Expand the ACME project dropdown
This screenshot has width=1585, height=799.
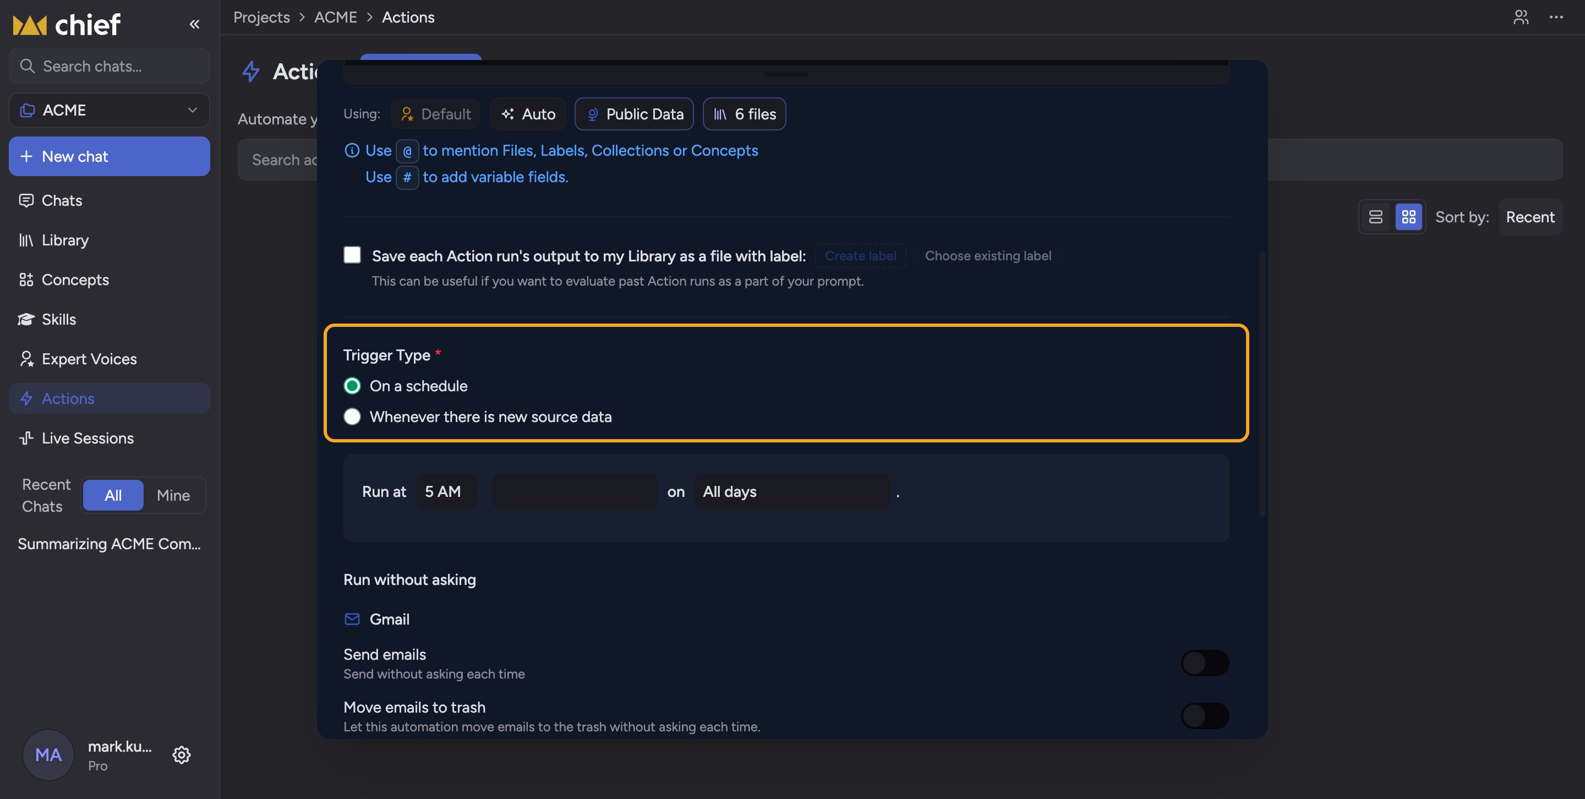coord(110,110)
